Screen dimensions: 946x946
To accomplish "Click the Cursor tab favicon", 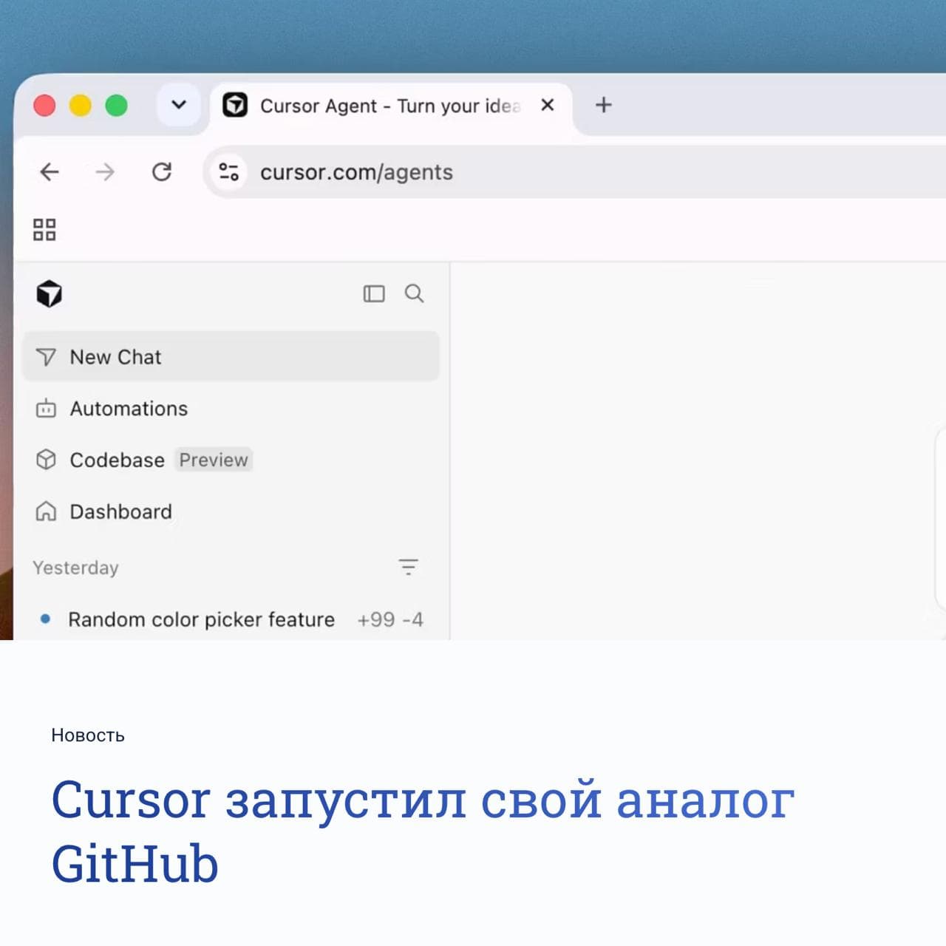I will click(x=235, y=105).
